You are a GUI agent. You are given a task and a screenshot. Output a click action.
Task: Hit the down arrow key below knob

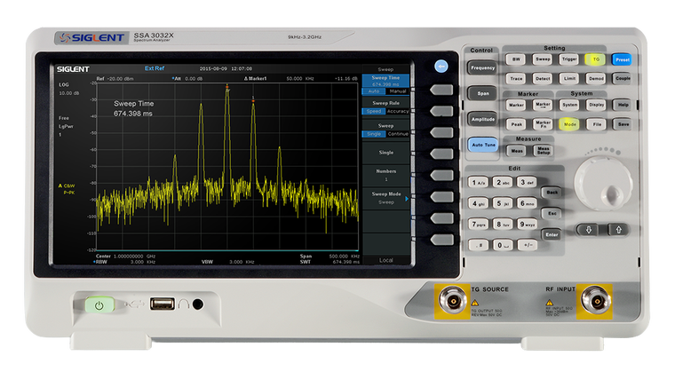click(589, 230)
